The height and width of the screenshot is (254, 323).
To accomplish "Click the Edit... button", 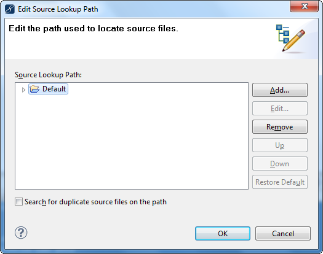I will [280, 109].
